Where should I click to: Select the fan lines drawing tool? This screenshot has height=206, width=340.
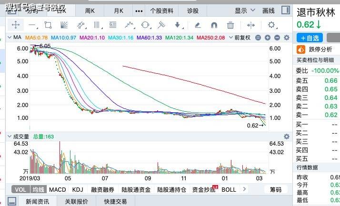click(x=64, y=25)
